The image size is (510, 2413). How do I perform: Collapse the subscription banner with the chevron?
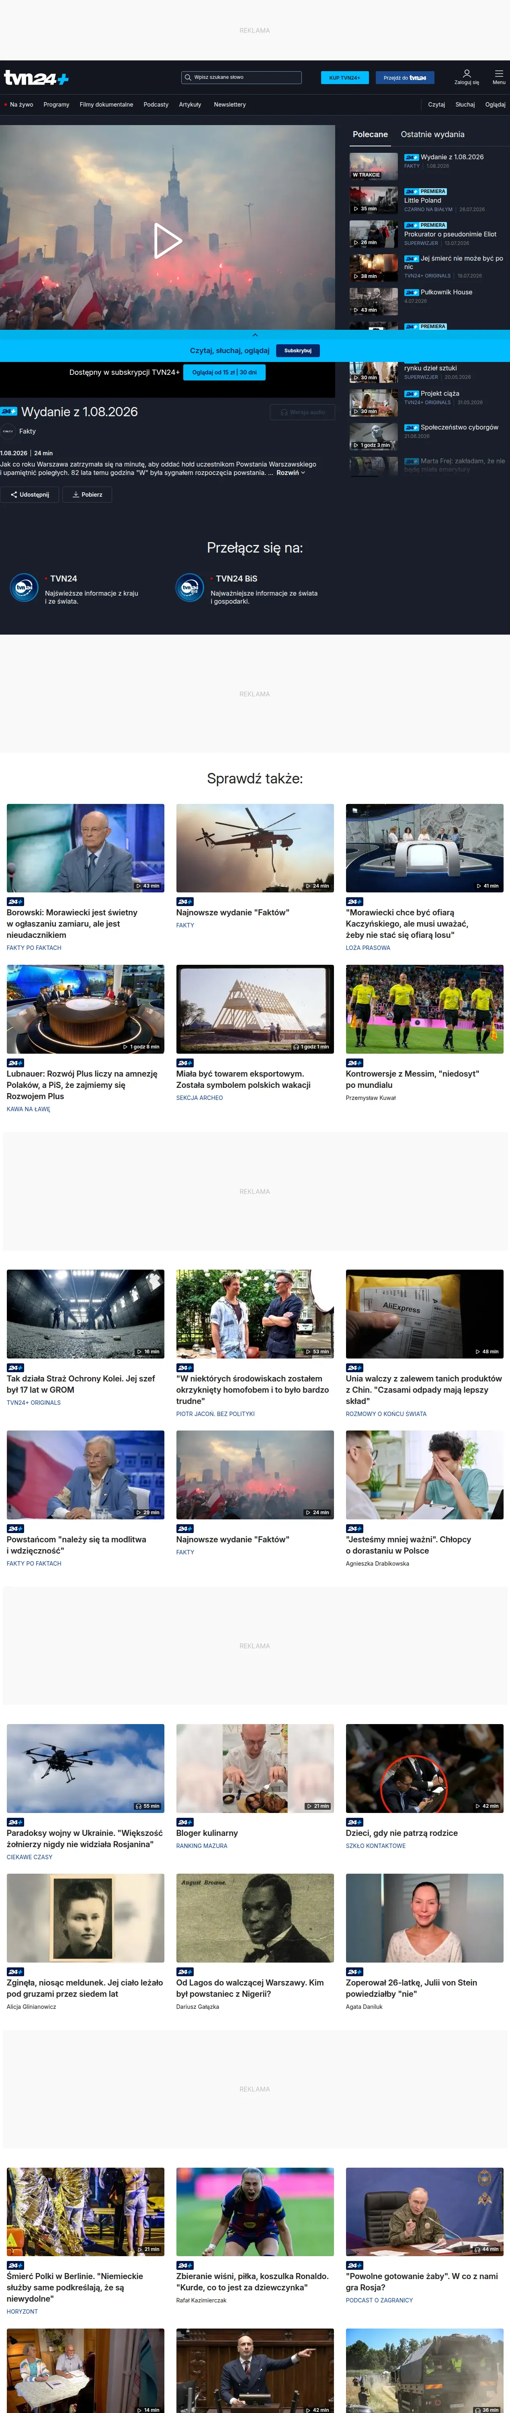(x=254, y=335)
